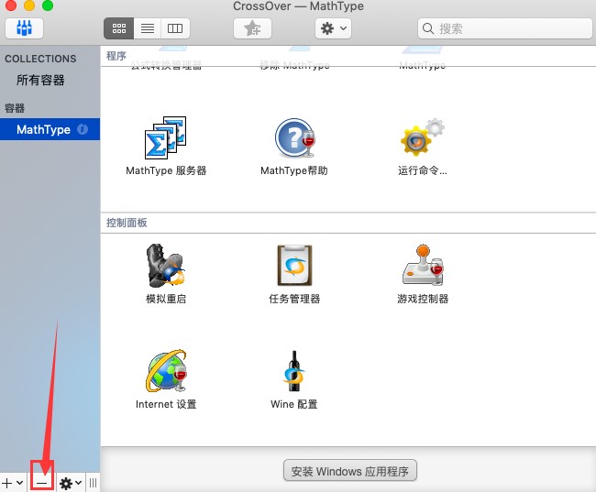Open the Internet 设置 globe icon
The image size is (596, 492).
coord(166,371)
